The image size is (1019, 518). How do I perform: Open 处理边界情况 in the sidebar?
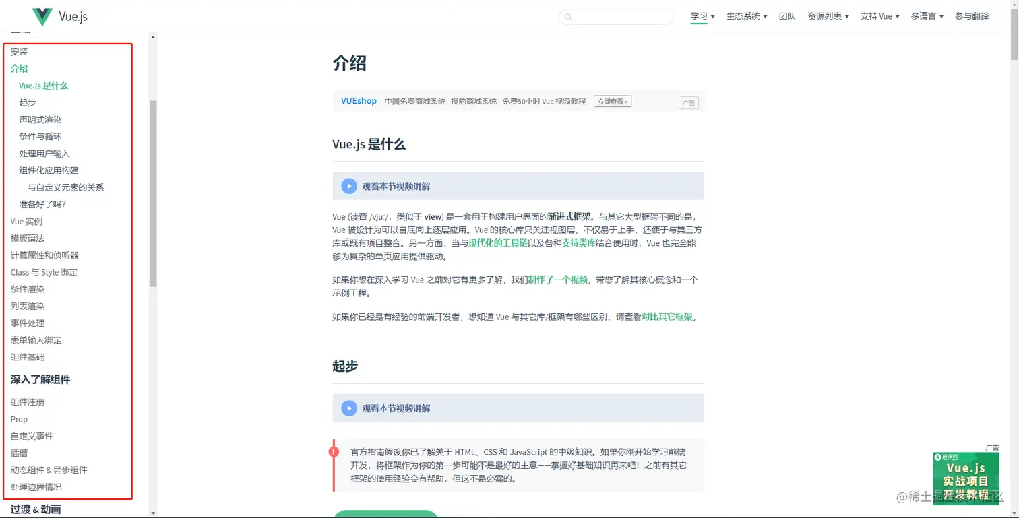pyautogui.click(x=36, y=487)
